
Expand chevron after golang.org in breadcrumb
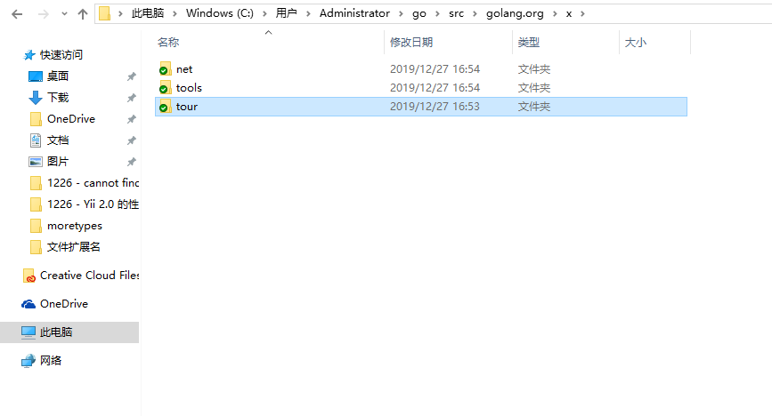pyautogui.click(x=555, y=13)
